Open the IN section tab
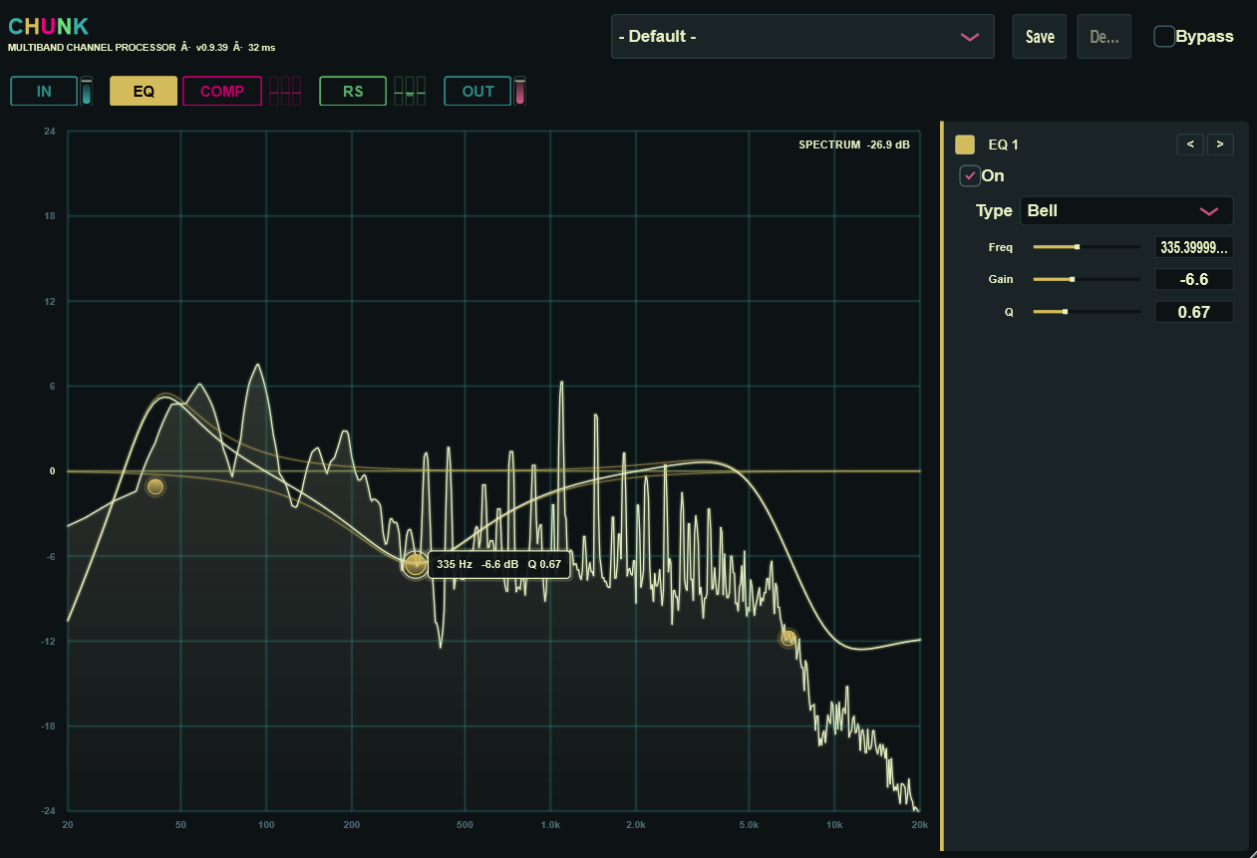 (44, 91)
